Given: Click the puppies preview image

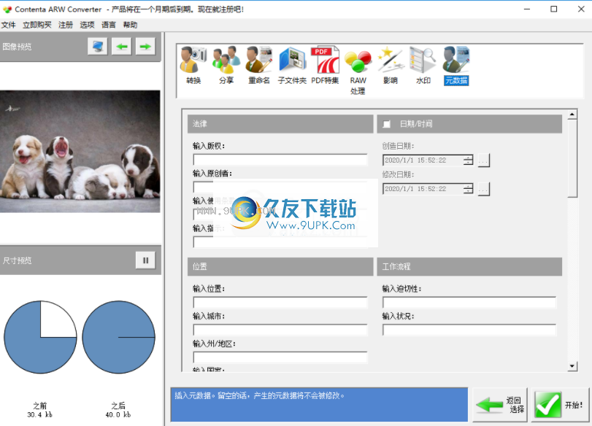Looking at the screenshot, I should click(80, 151).
